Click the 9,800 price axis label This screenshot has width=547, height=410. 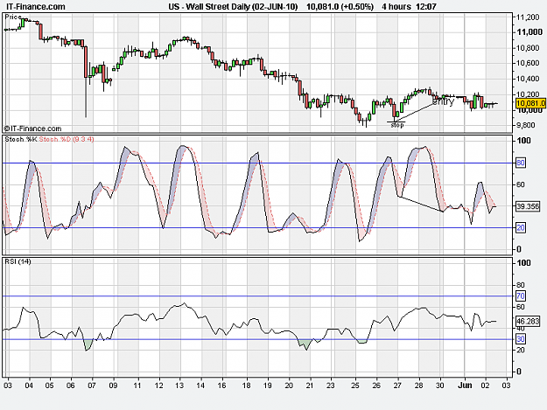pos(525,125)
